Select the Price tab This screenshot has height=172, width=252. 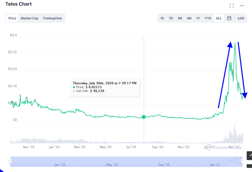coord(12,18)
